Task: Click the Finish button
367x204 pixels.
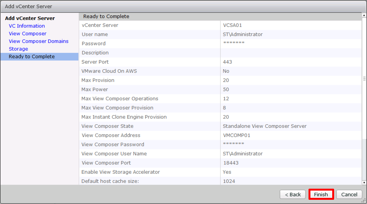Action: pos(321,194)
